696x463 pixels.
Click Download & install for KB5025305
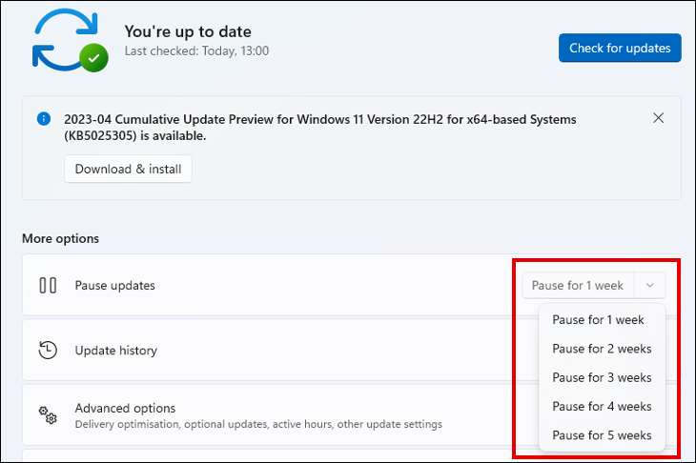click(128, 169)
